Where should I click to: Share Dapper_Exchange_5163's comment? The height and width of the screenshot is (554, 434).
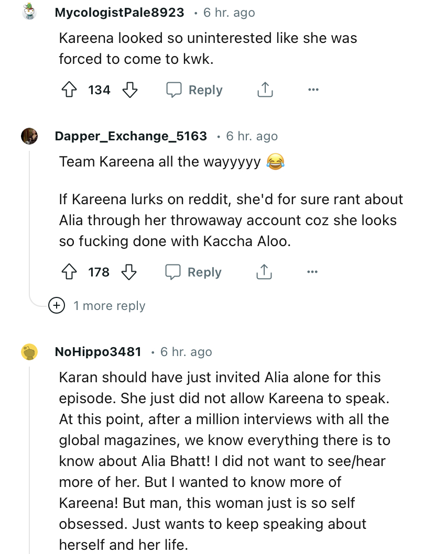(x=264, y=272)
